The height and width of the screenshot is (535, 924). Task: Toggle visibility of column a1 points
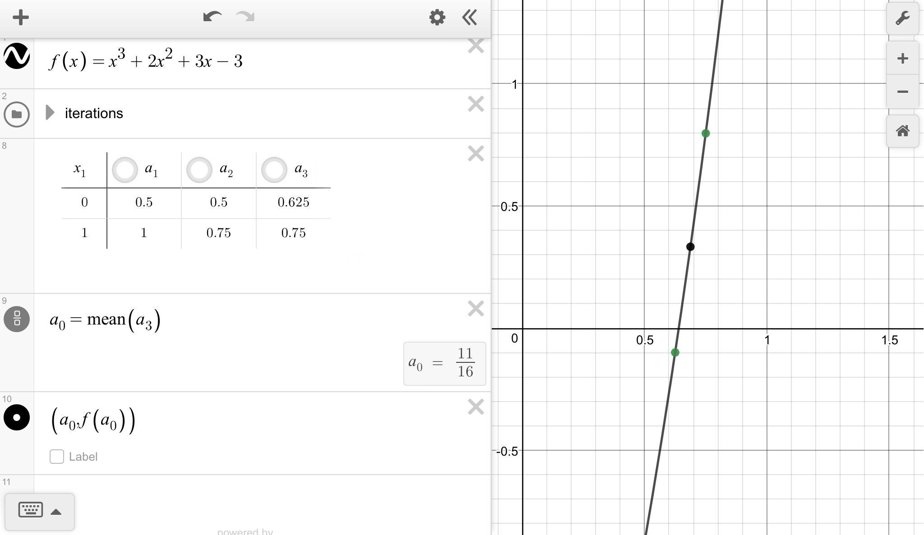(125, 170)
